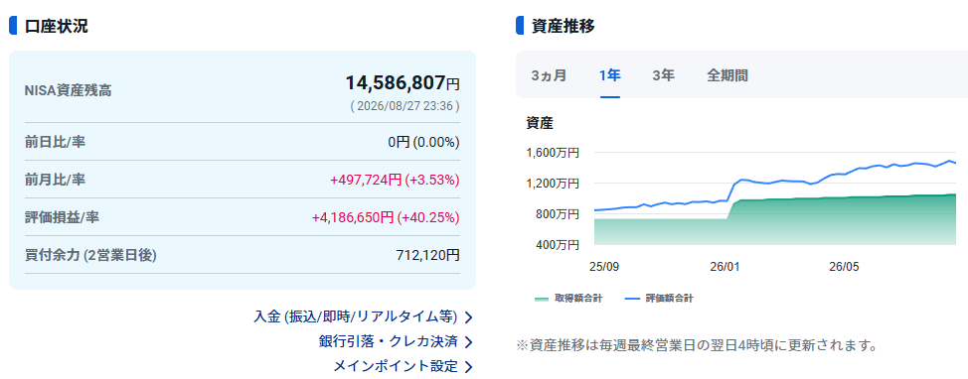This screenshot has height=379, width=968.
Task: Click the green 取得額合計 legend marker
Action: point(542,299)
